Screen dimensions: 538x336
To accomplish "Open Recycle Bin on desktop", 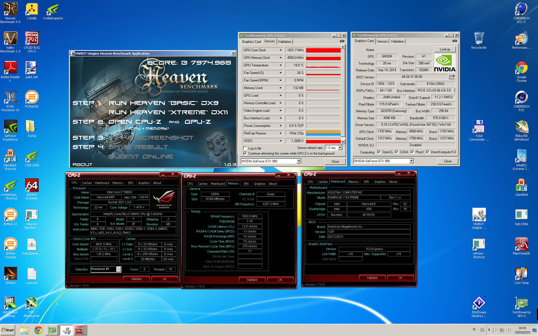I will [x=479, y=41].
